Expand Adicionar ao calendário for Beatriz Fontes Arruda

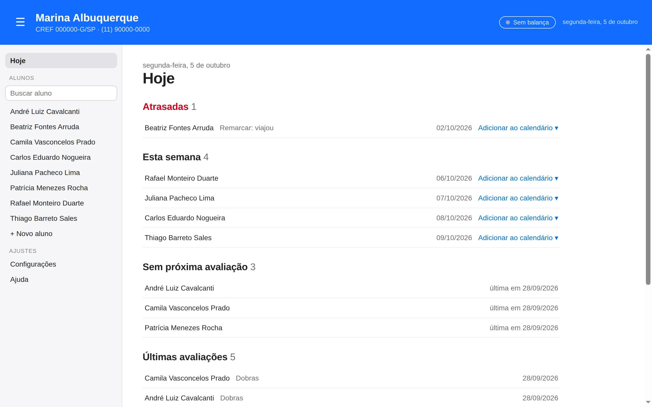pyautogui.click(x=518, y=128)
